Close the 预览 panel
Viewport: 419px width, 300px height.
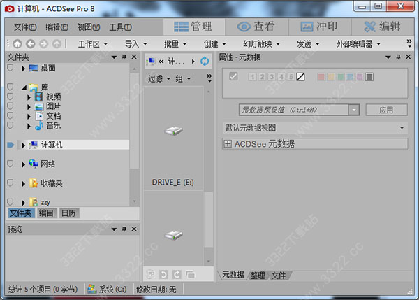134,229
